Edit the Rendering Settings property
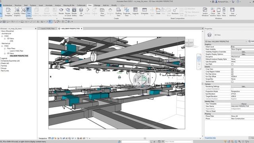Screen dimensions: 254x143 242,87
